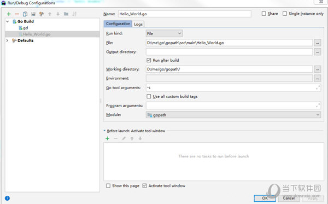Move before-launch task up
The height and width of the screenshot is (204, 328).
[132, 138]
